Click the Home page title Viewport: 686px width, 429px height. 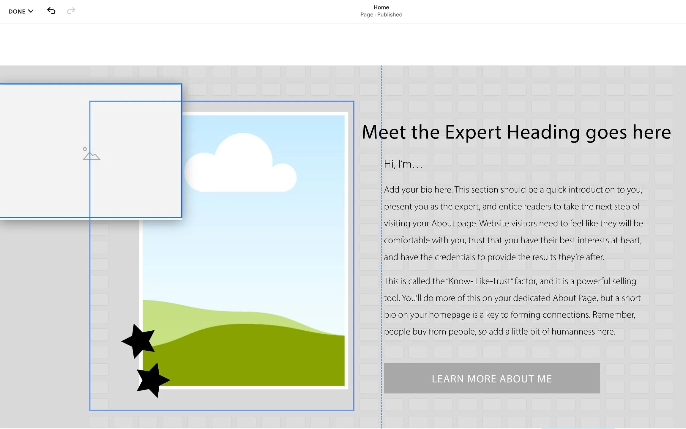[381, 7]
